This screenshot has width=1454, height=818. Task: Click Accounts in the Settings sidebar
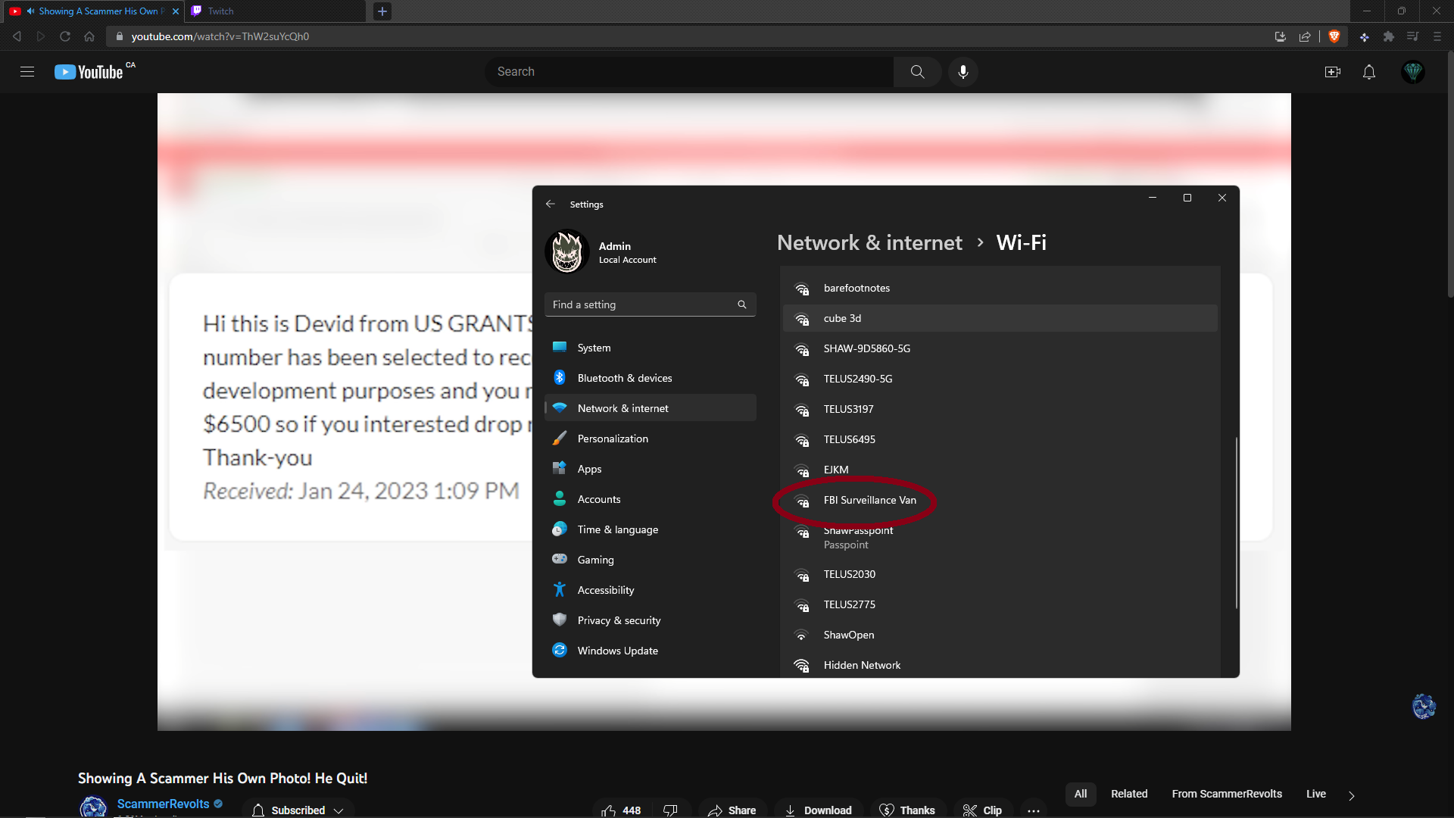651,499
